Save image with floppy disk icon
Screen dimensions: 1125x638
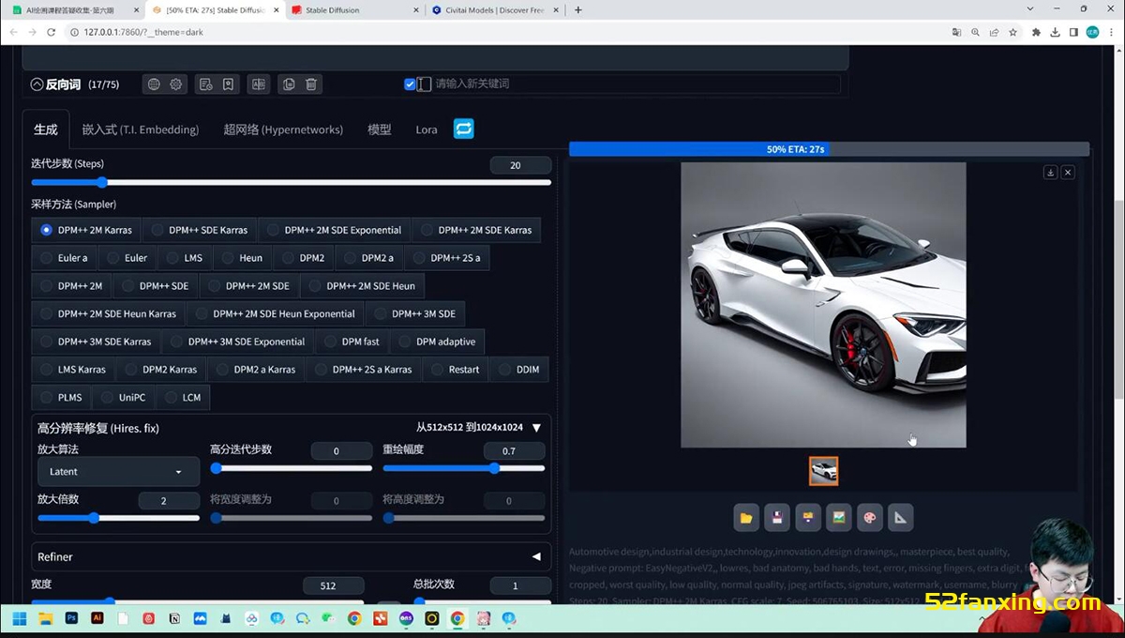coord(776,517)
